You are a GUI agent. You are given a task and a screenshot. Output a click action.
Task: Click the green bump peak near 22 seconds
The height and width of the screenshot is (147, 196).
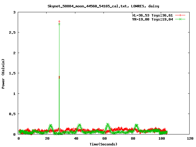tap(51, 125)
